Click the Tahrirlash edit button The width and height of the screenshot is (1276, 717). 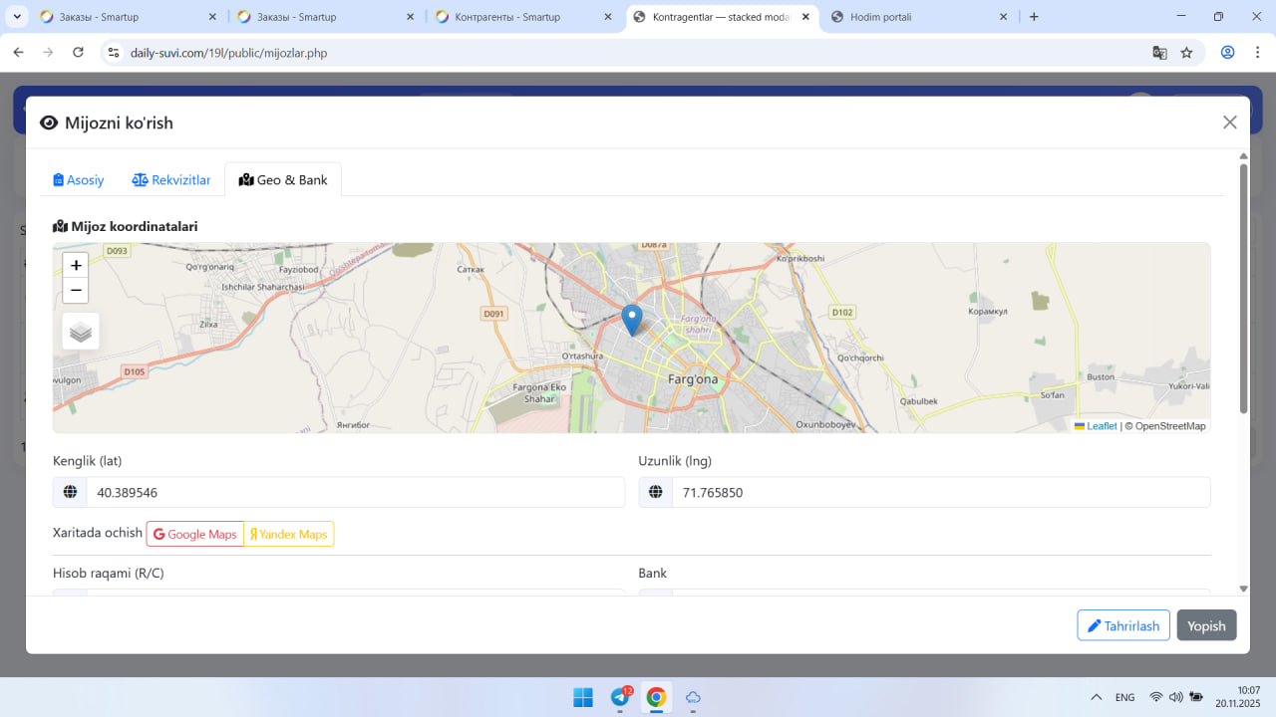pos(1122,625)
